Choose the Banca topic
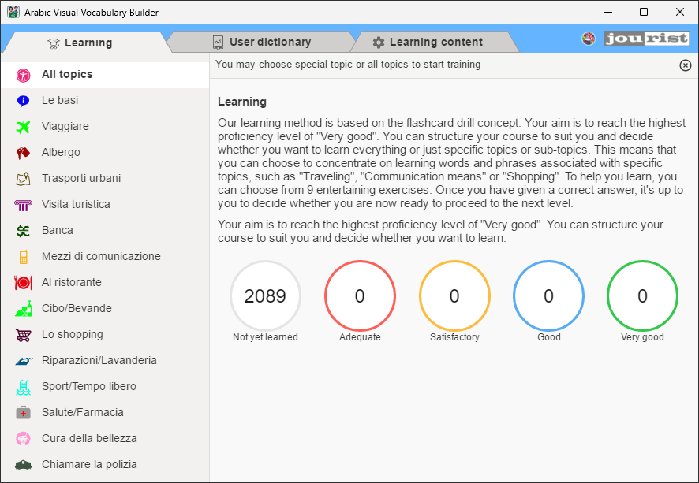 click(x=105, y=231)
